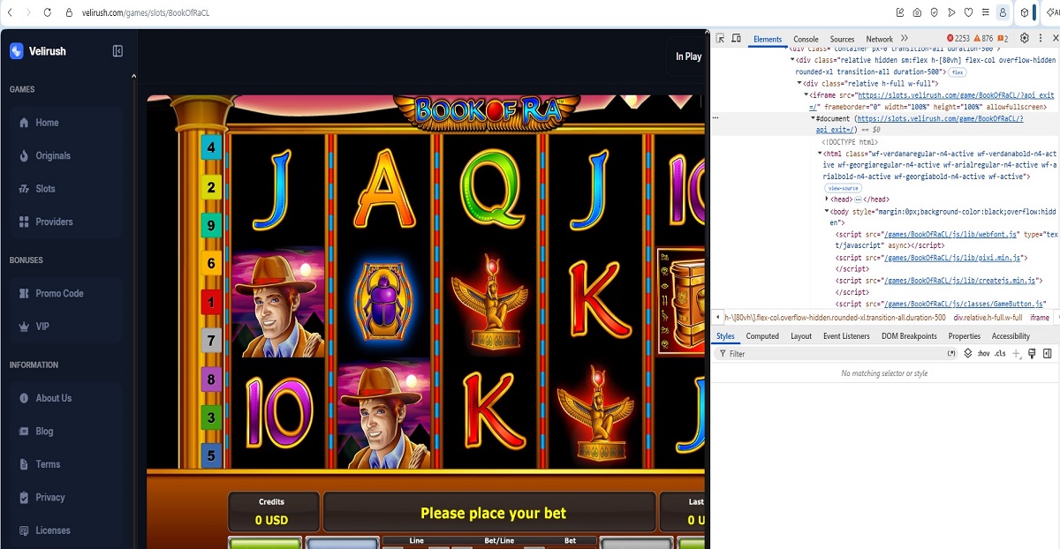Click the Velirush logo icon
This screenshot has width=1060, height=549.
tap(17, 51)
